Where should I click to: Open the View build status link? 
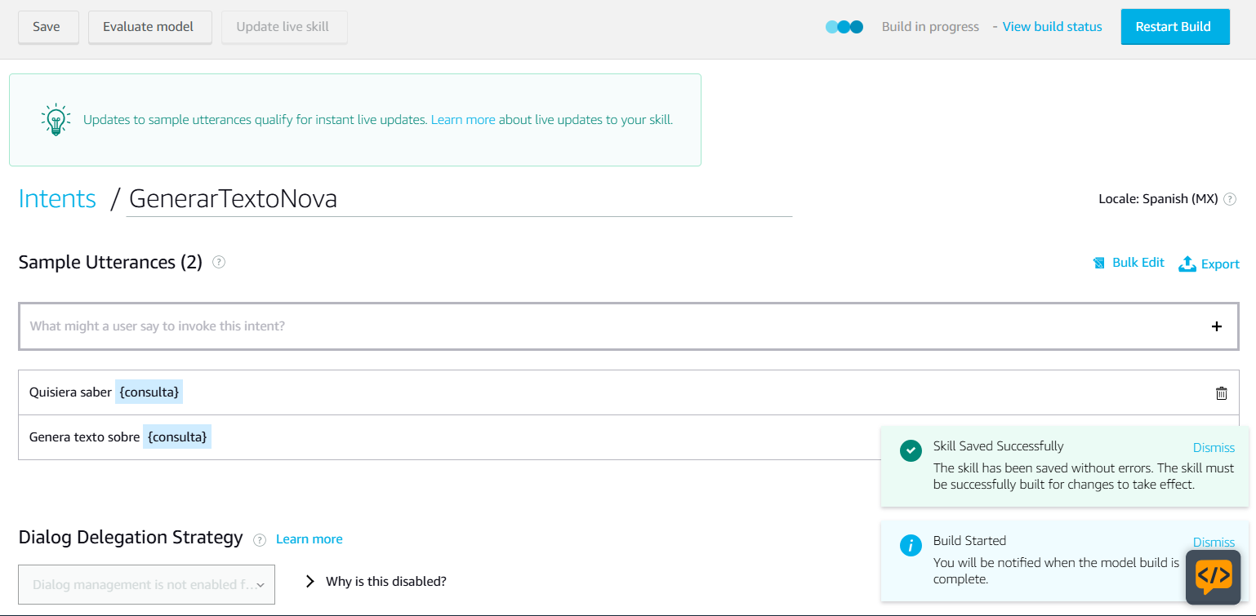[1052, 27]
